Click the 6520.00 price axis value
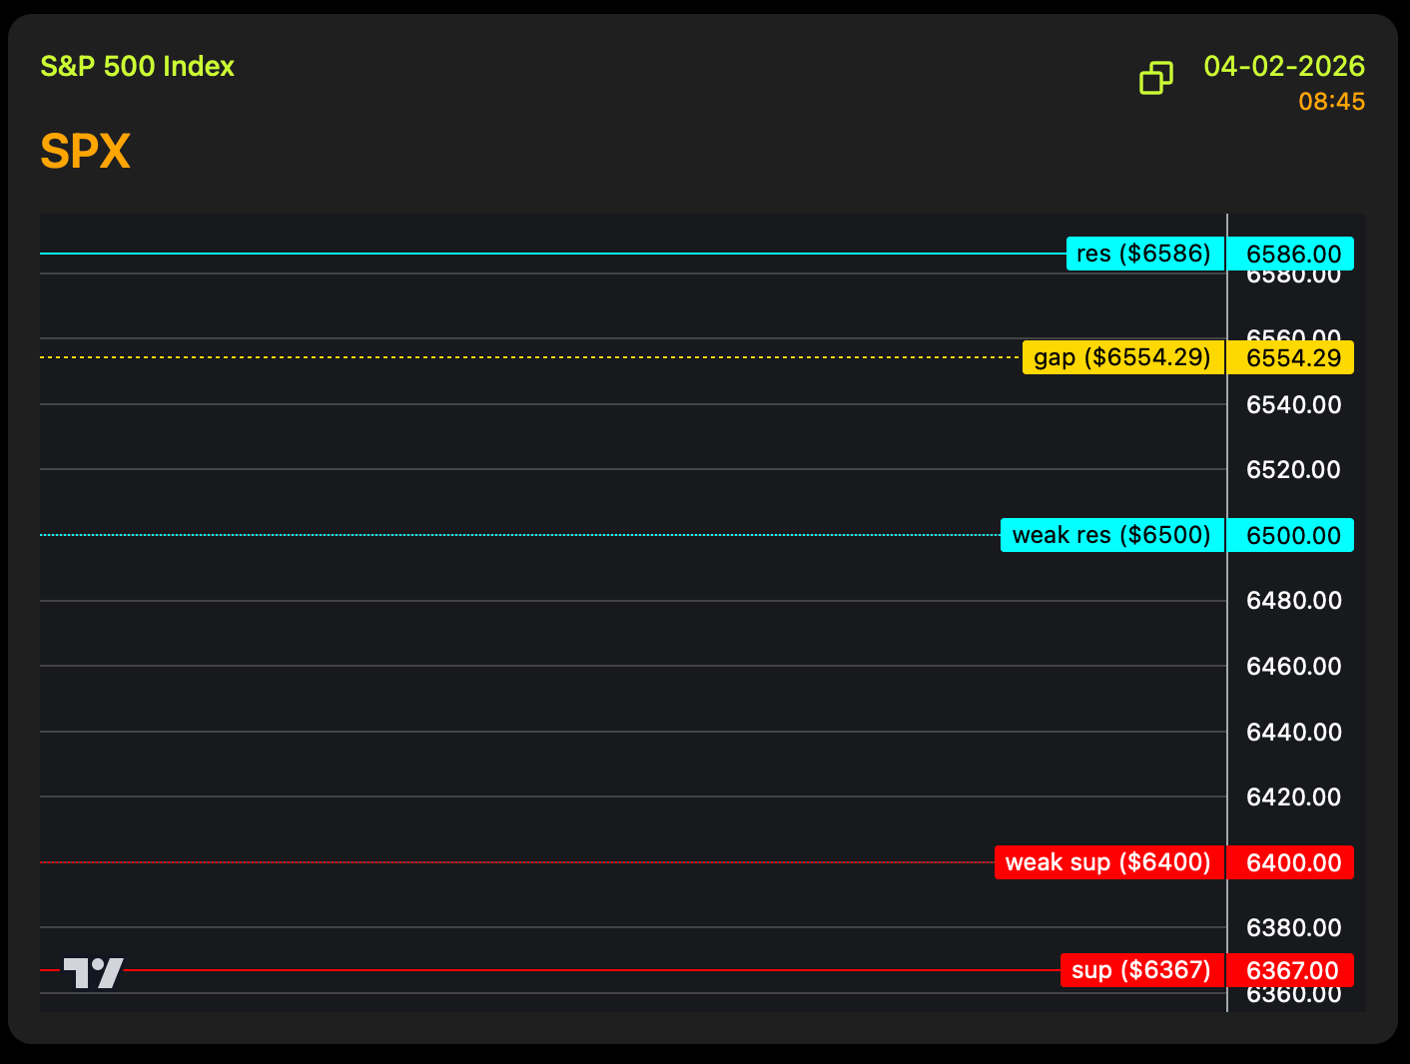This screenshot has width=1410, height=1064. 1293,470
